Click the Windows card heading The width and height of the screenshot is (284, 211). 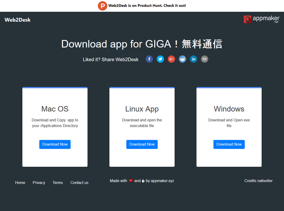(229, 109)
